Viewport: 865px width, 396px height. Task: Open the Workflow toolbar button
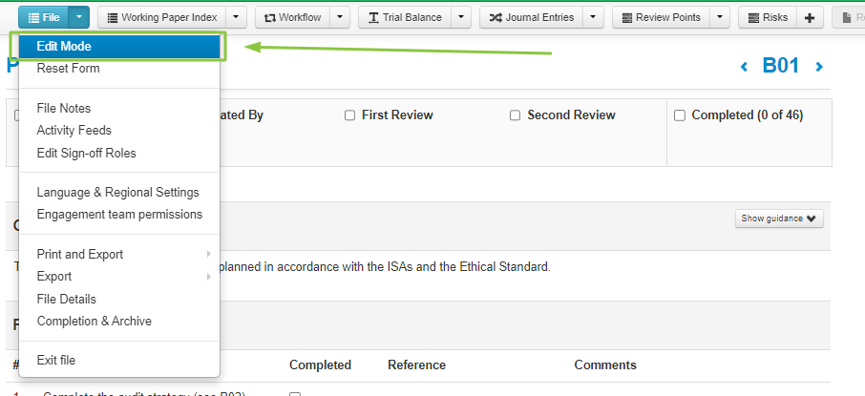pos(292,17)
